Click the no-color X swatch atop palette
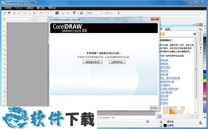Screen dimensions: 208x129 (x=205, y=35)
